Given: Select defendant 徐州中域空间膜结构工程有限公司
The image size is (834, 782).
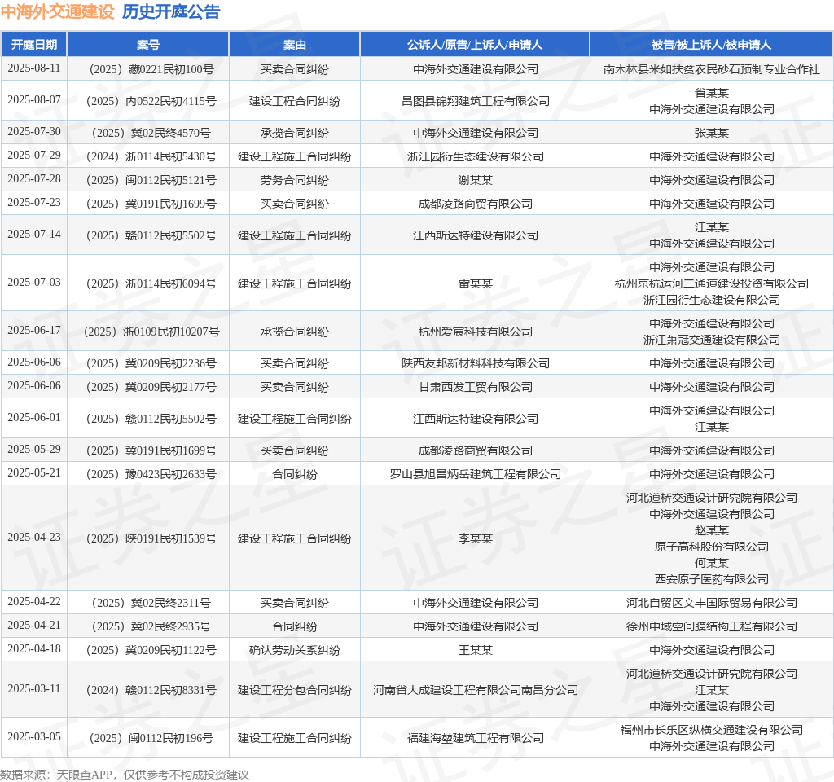Looking at the screenshot, I should point(712,626).
